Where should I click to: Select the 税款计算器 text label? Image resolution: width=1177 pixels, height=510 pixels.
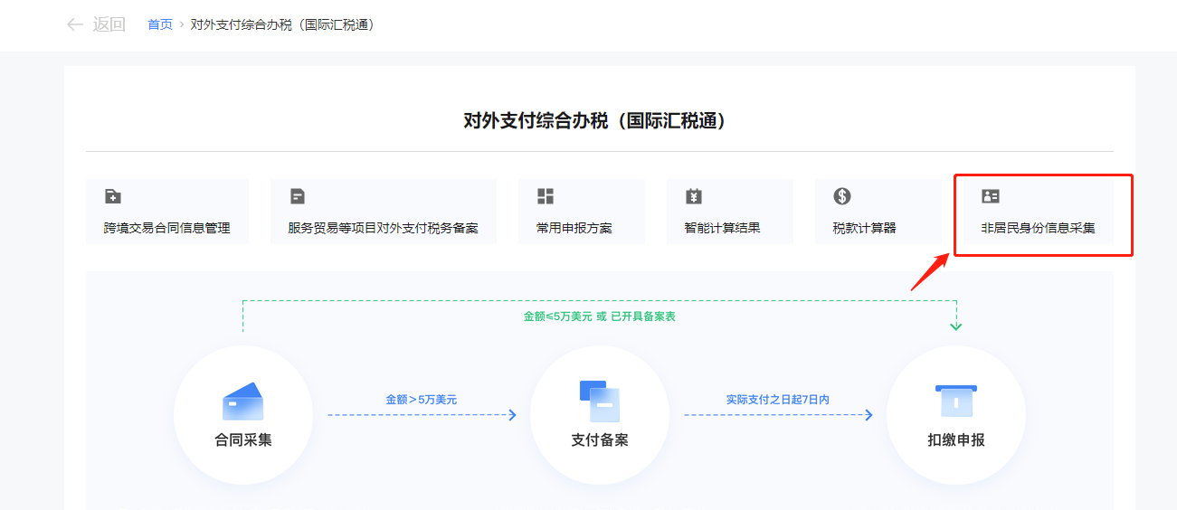click(x=864, y=228)
